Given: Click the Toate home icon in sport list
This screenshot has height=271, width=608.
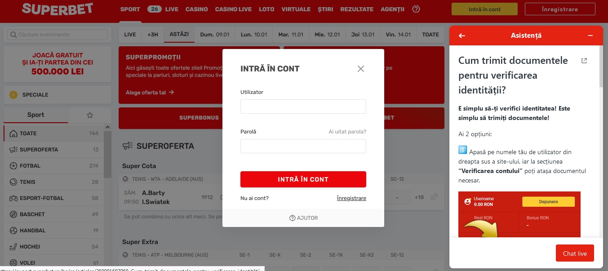Looking at the screenshot, I should tap(13, 133).
